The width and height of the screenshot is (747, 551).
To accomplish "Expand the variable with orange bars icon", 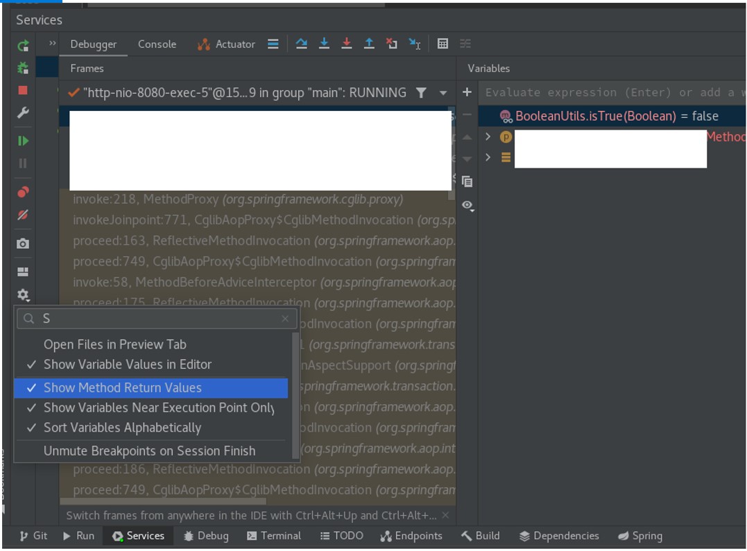I will pos(488,157).
